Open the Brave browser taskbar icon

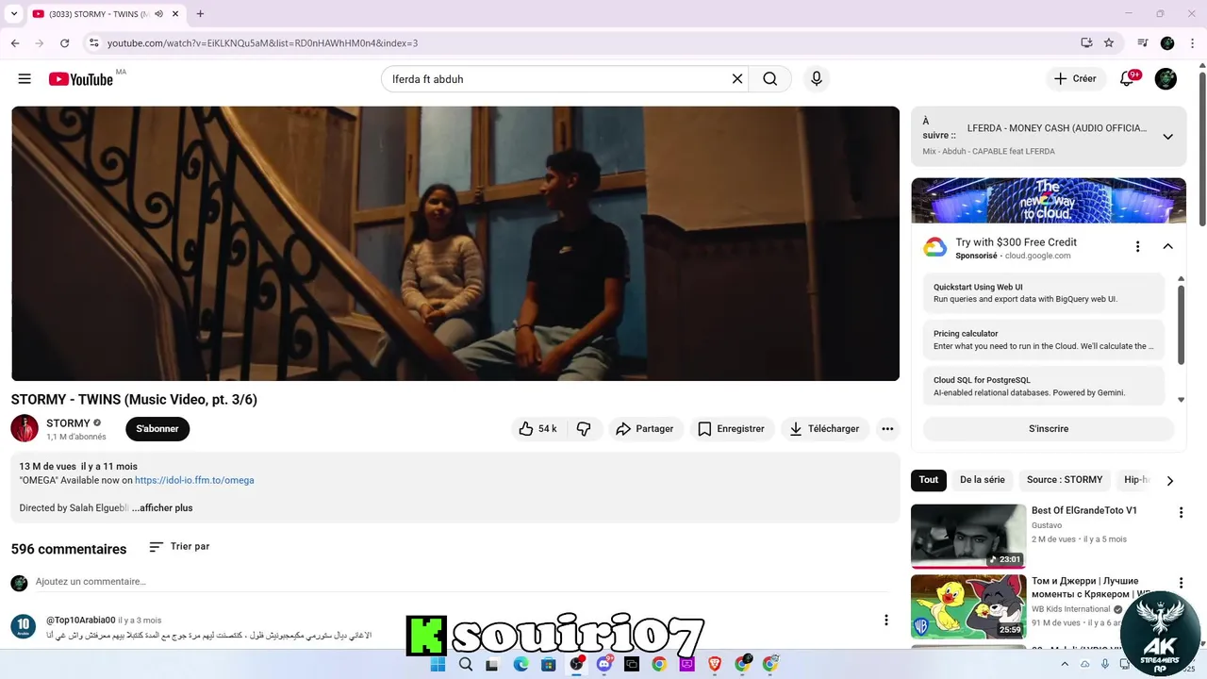point(714,664)
